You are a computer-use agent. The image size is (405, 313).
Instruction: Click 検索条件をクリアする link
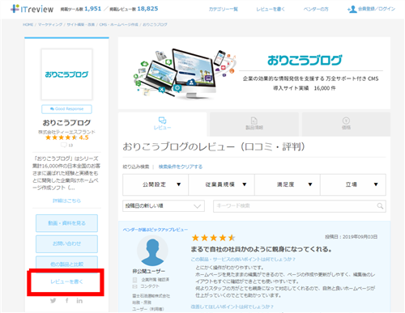[x=181, y=167]
